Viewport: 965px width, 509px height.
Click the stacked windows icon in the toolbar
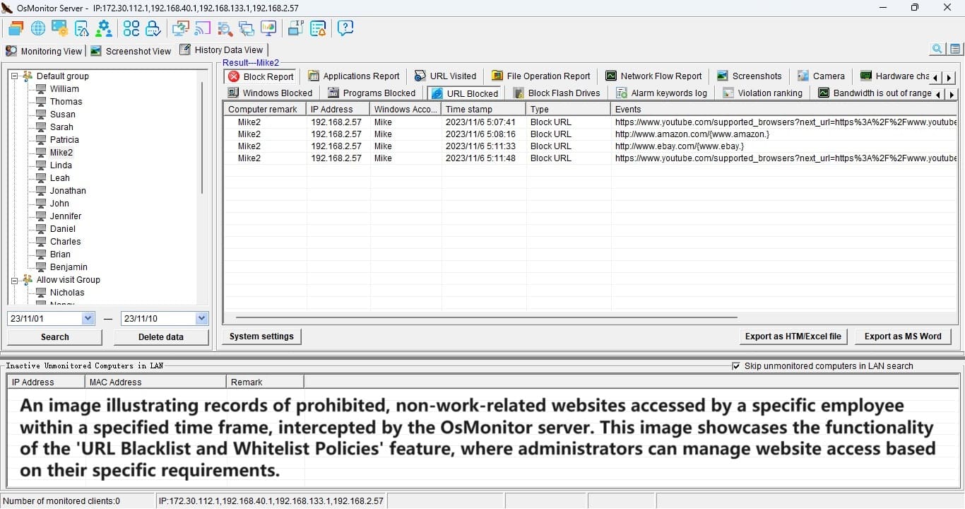[x=16, y=28]
